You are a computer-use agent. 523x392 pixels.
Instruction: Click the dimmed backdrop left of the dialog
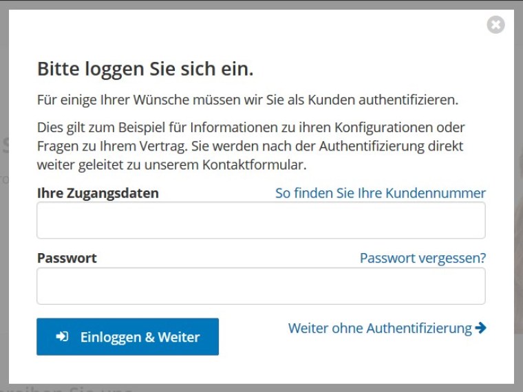[x=4, y=206]
